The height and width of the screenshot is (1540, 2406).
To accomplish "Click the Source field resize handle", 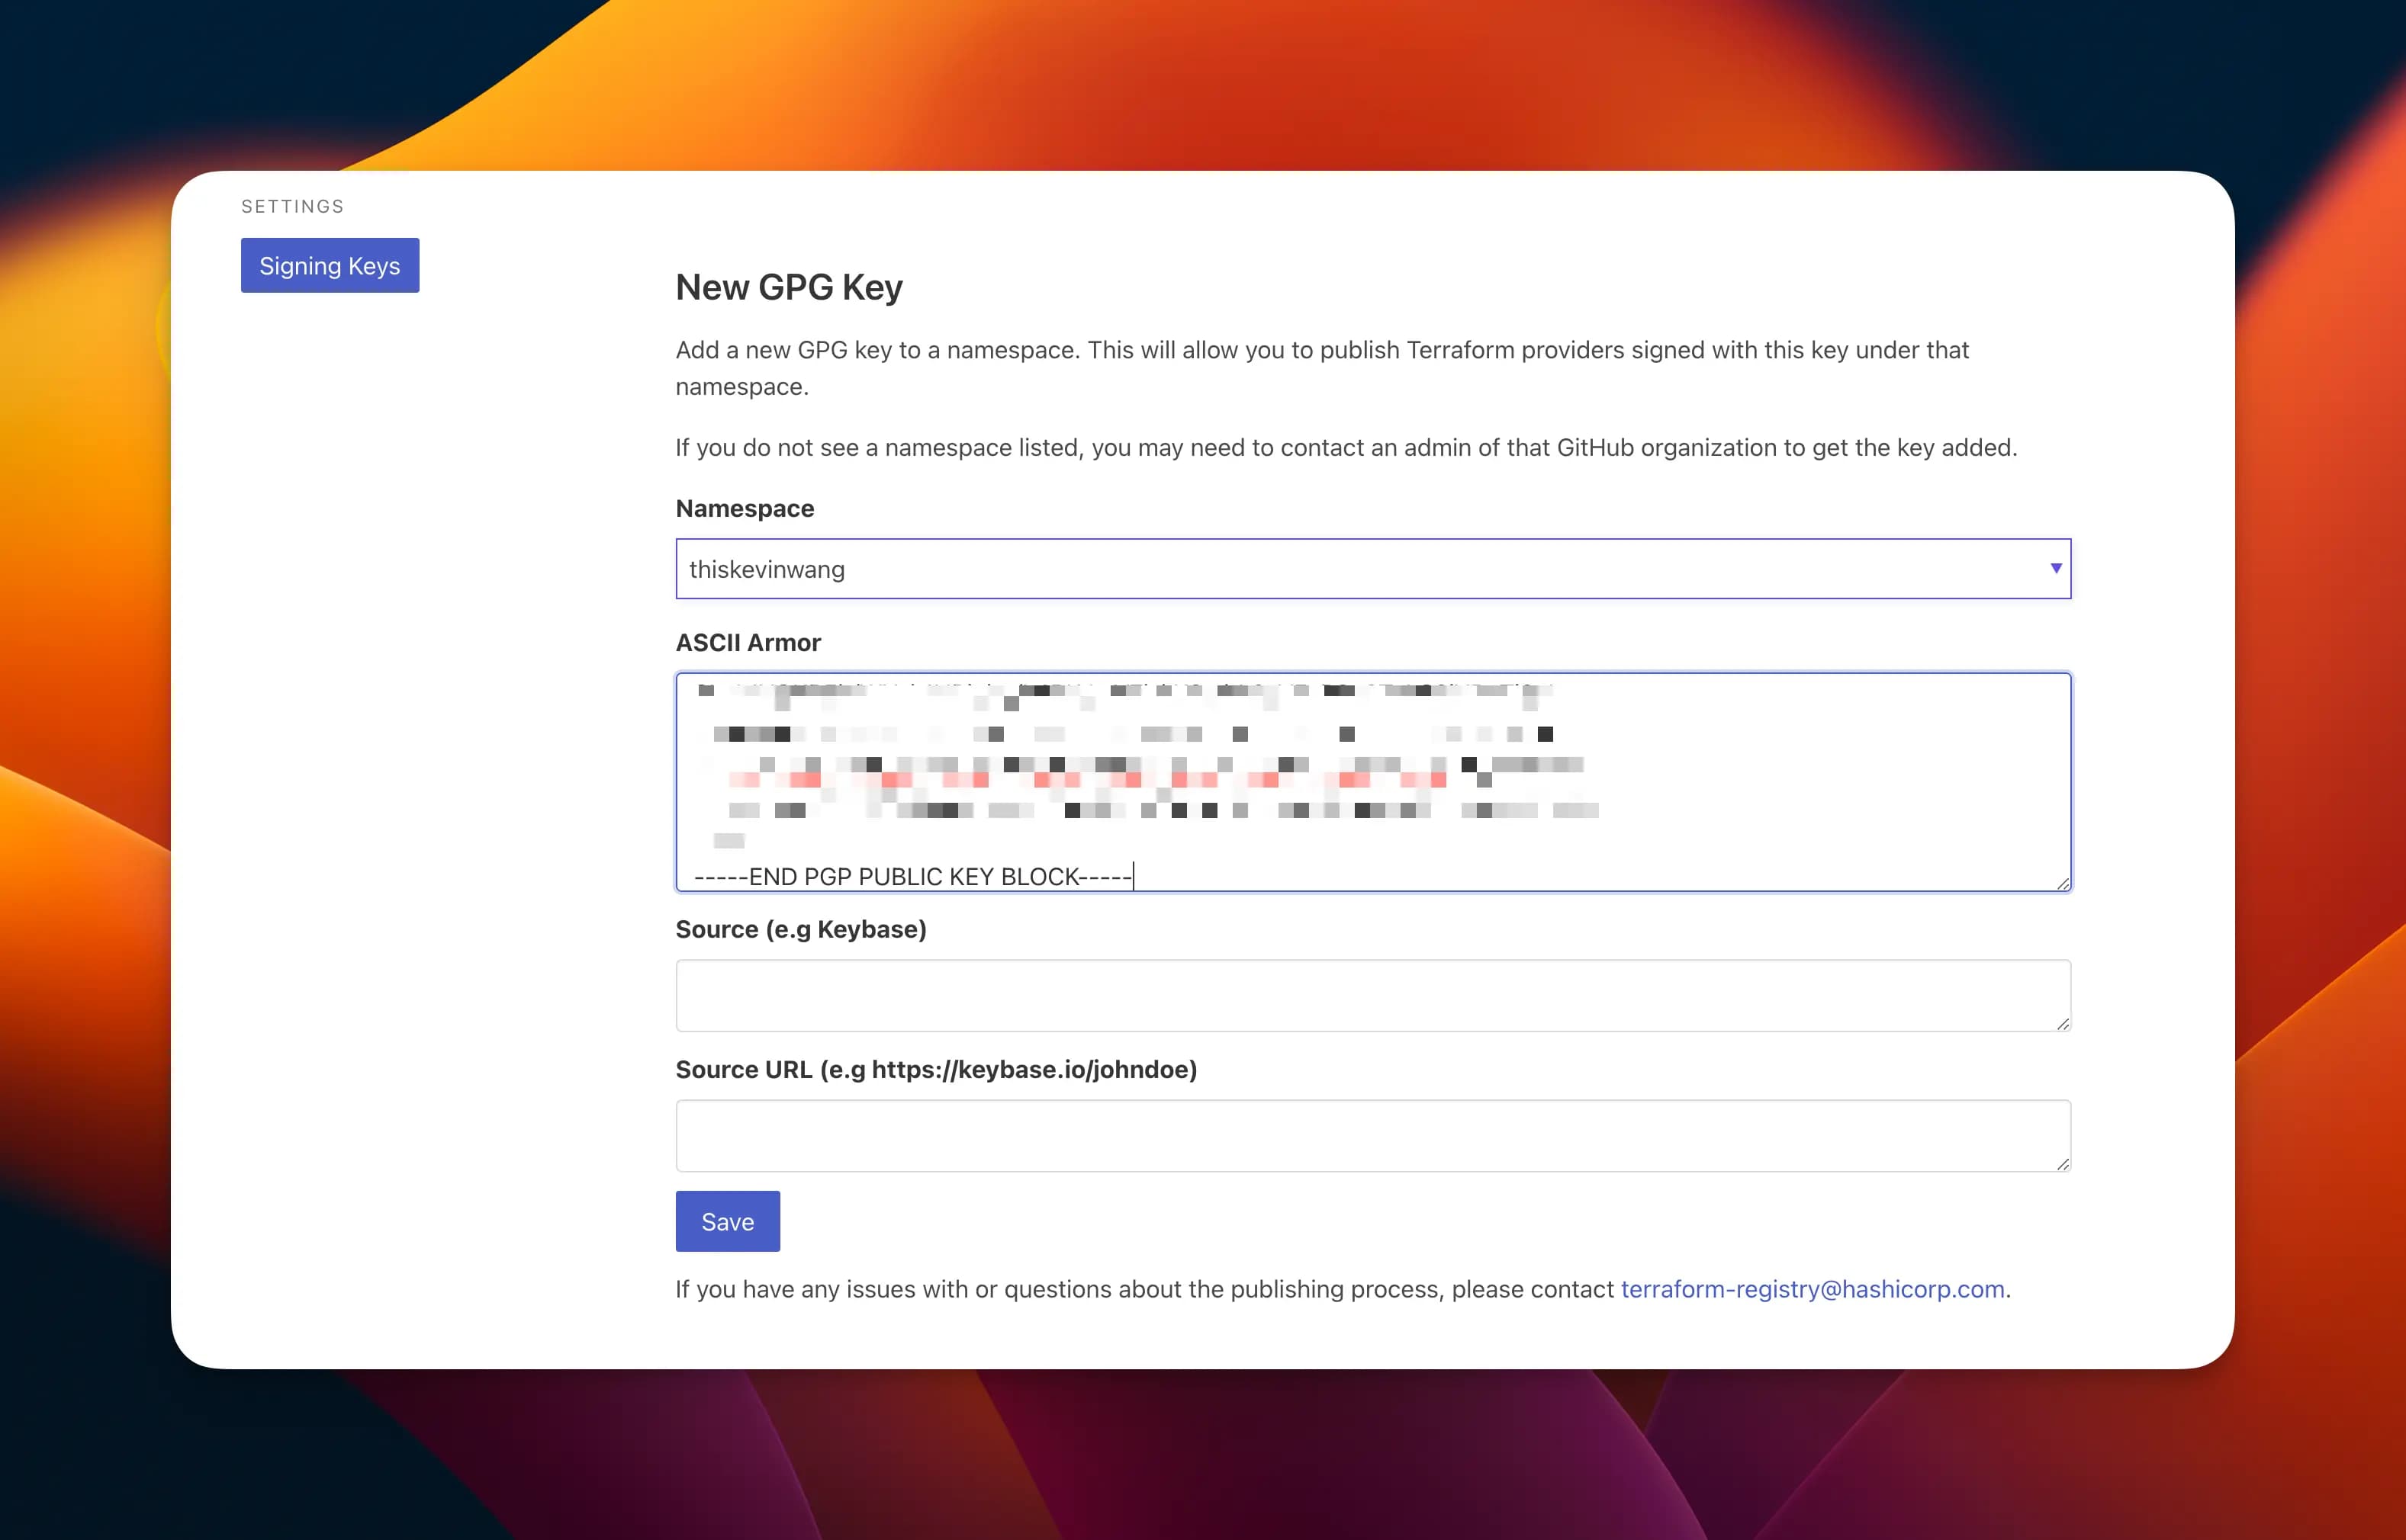I will (2063, 1023).
